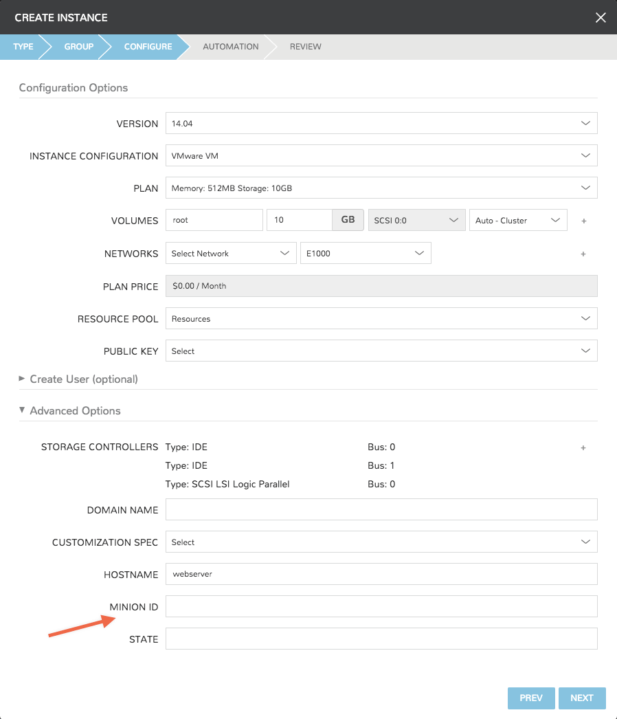Go to the Type wizard step
This screenshot has width=617, height=719.
click(23, 47)
